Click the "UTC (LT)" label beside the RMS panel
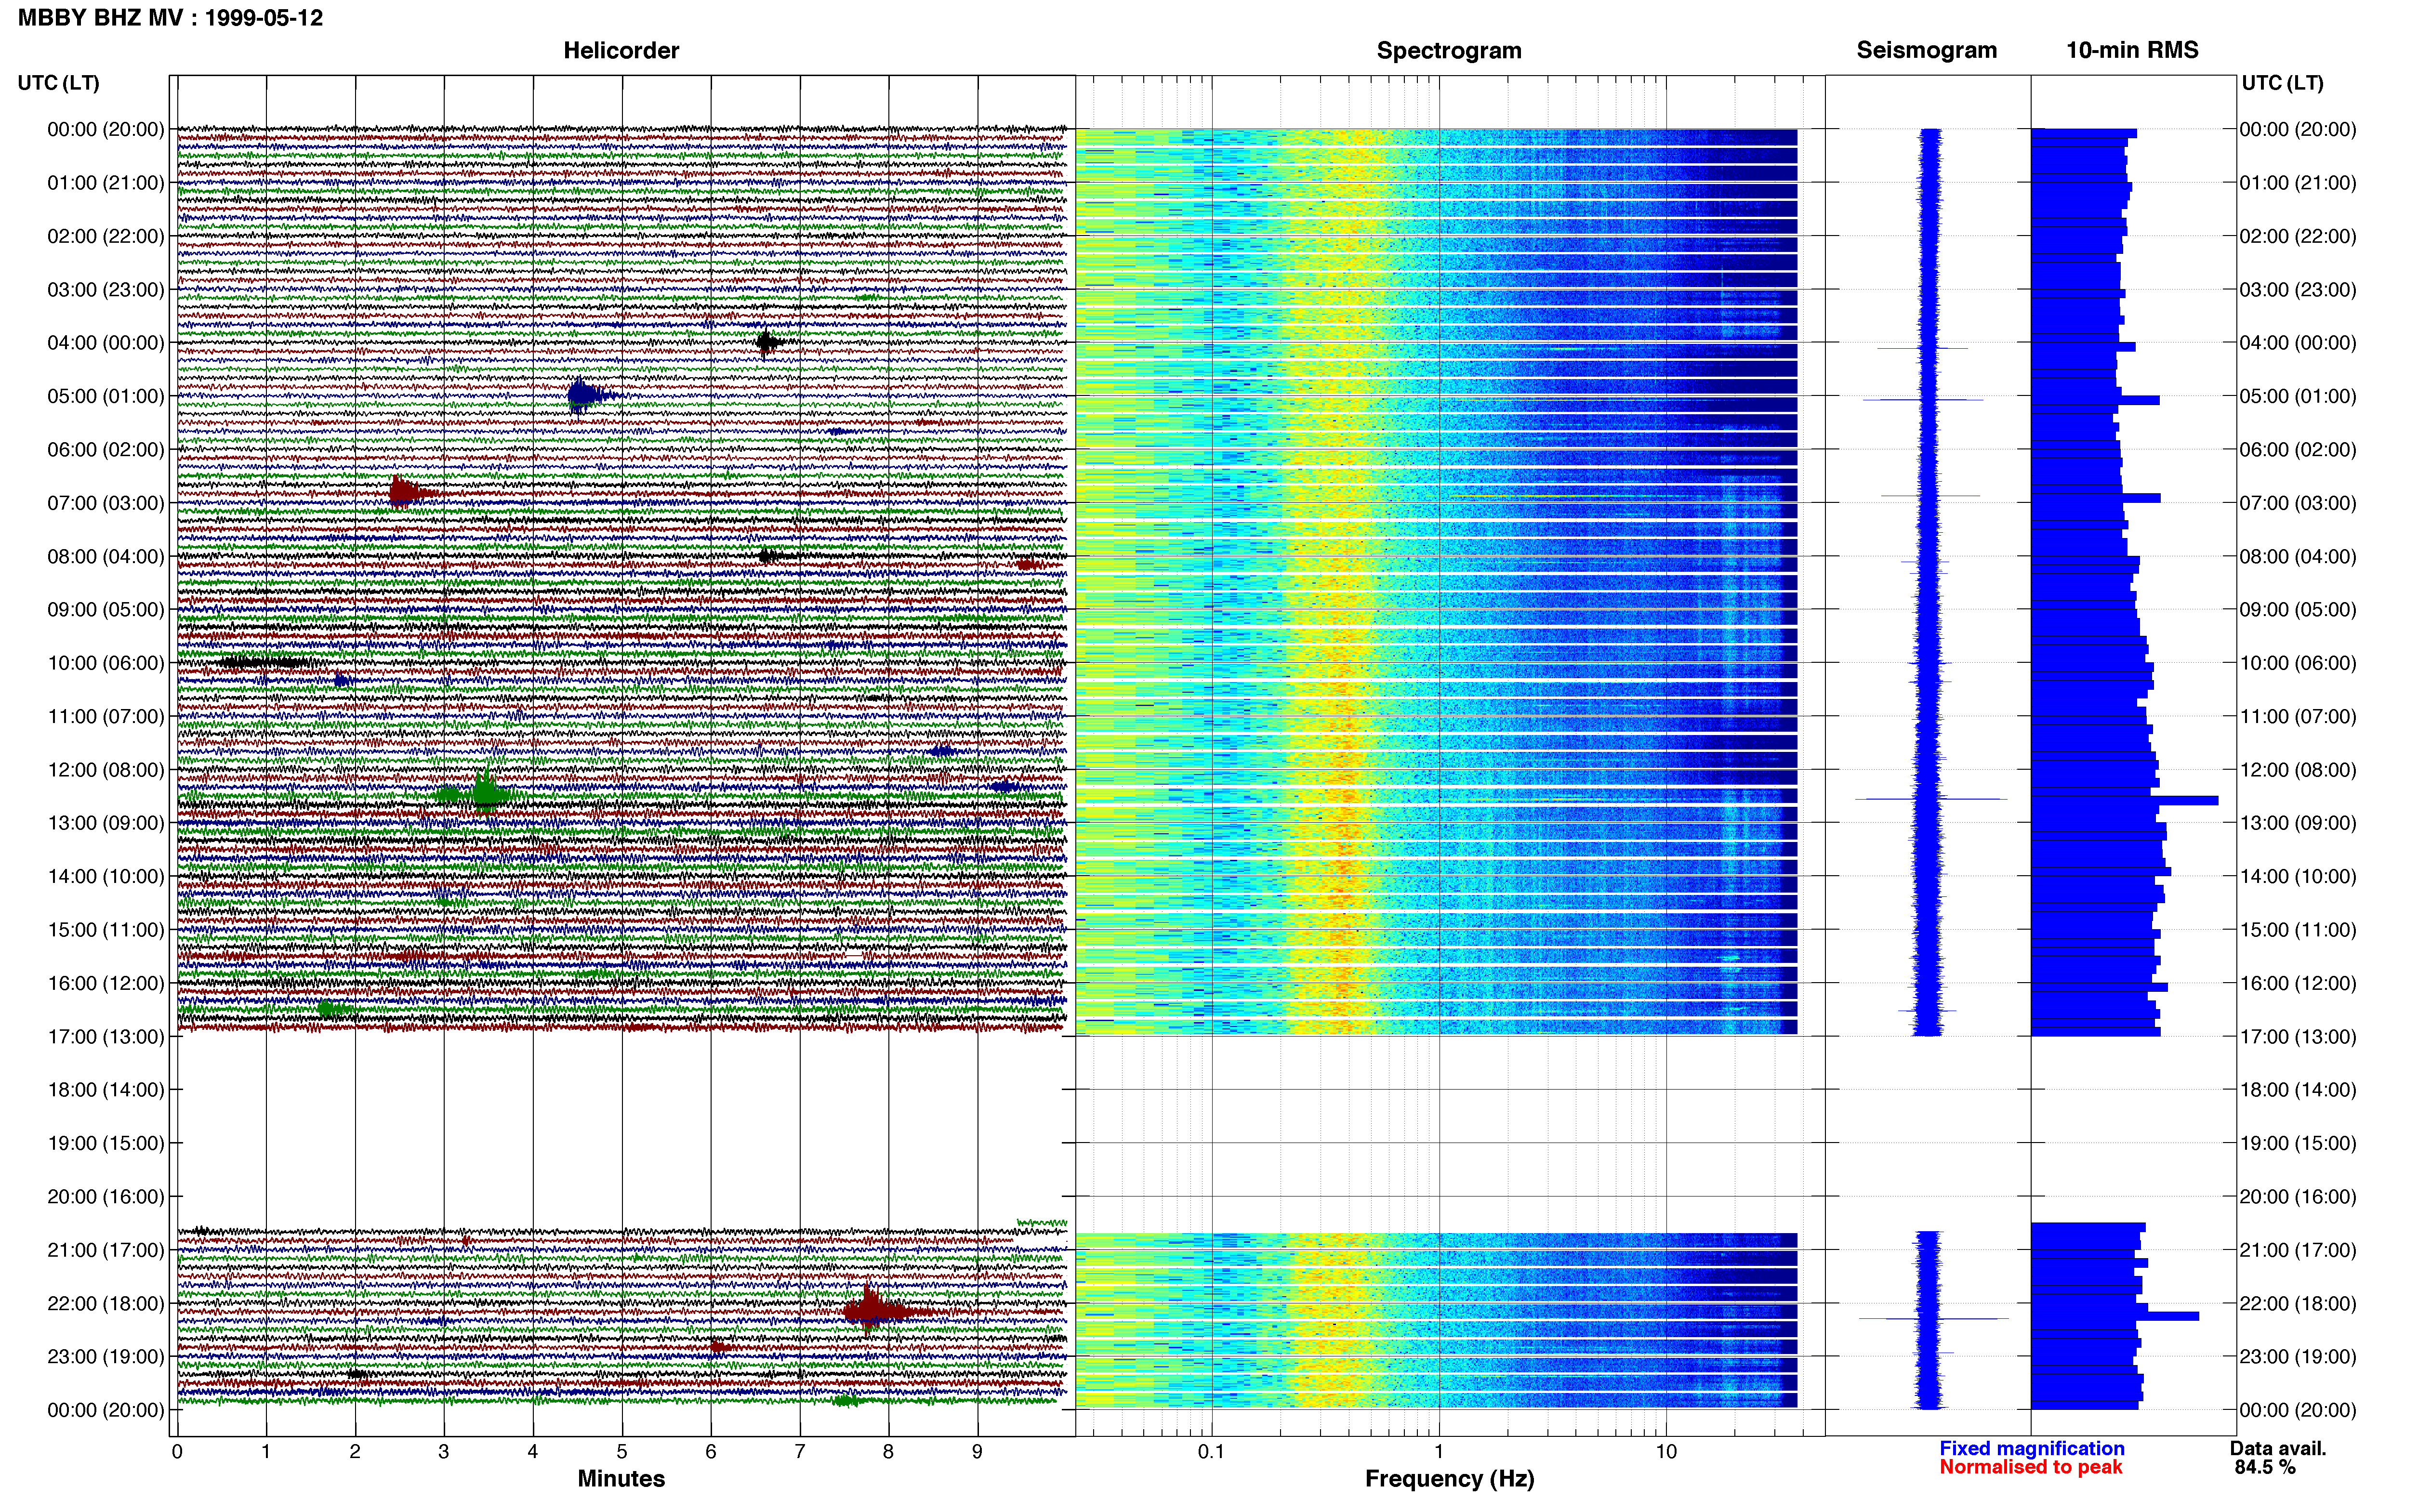 [x=2282, y=83]
